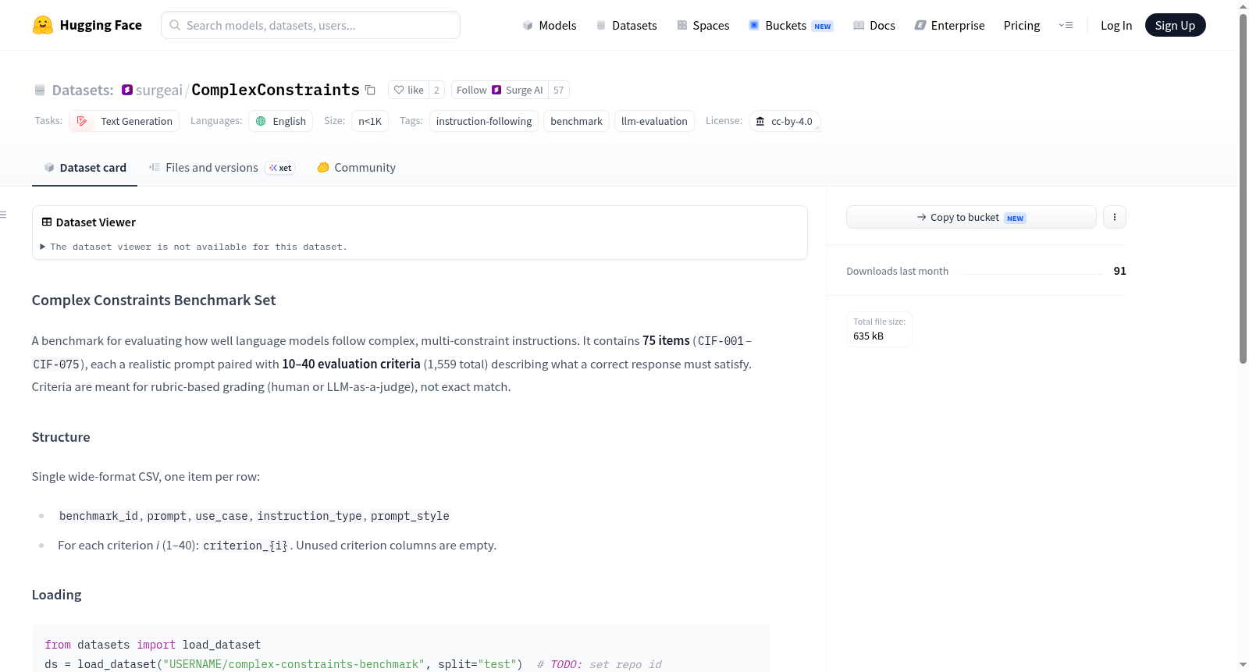Open Models in top navigation
1249x672 pixels.
(x=550, y=26)
